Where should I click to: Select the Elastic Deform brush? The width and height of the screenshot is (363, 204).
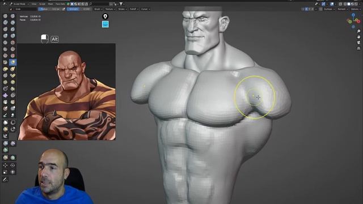(5, 69)
